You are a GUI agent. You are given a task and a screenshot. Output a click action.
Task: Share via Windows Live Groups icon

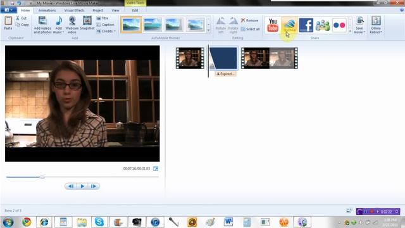pos(323,25)
